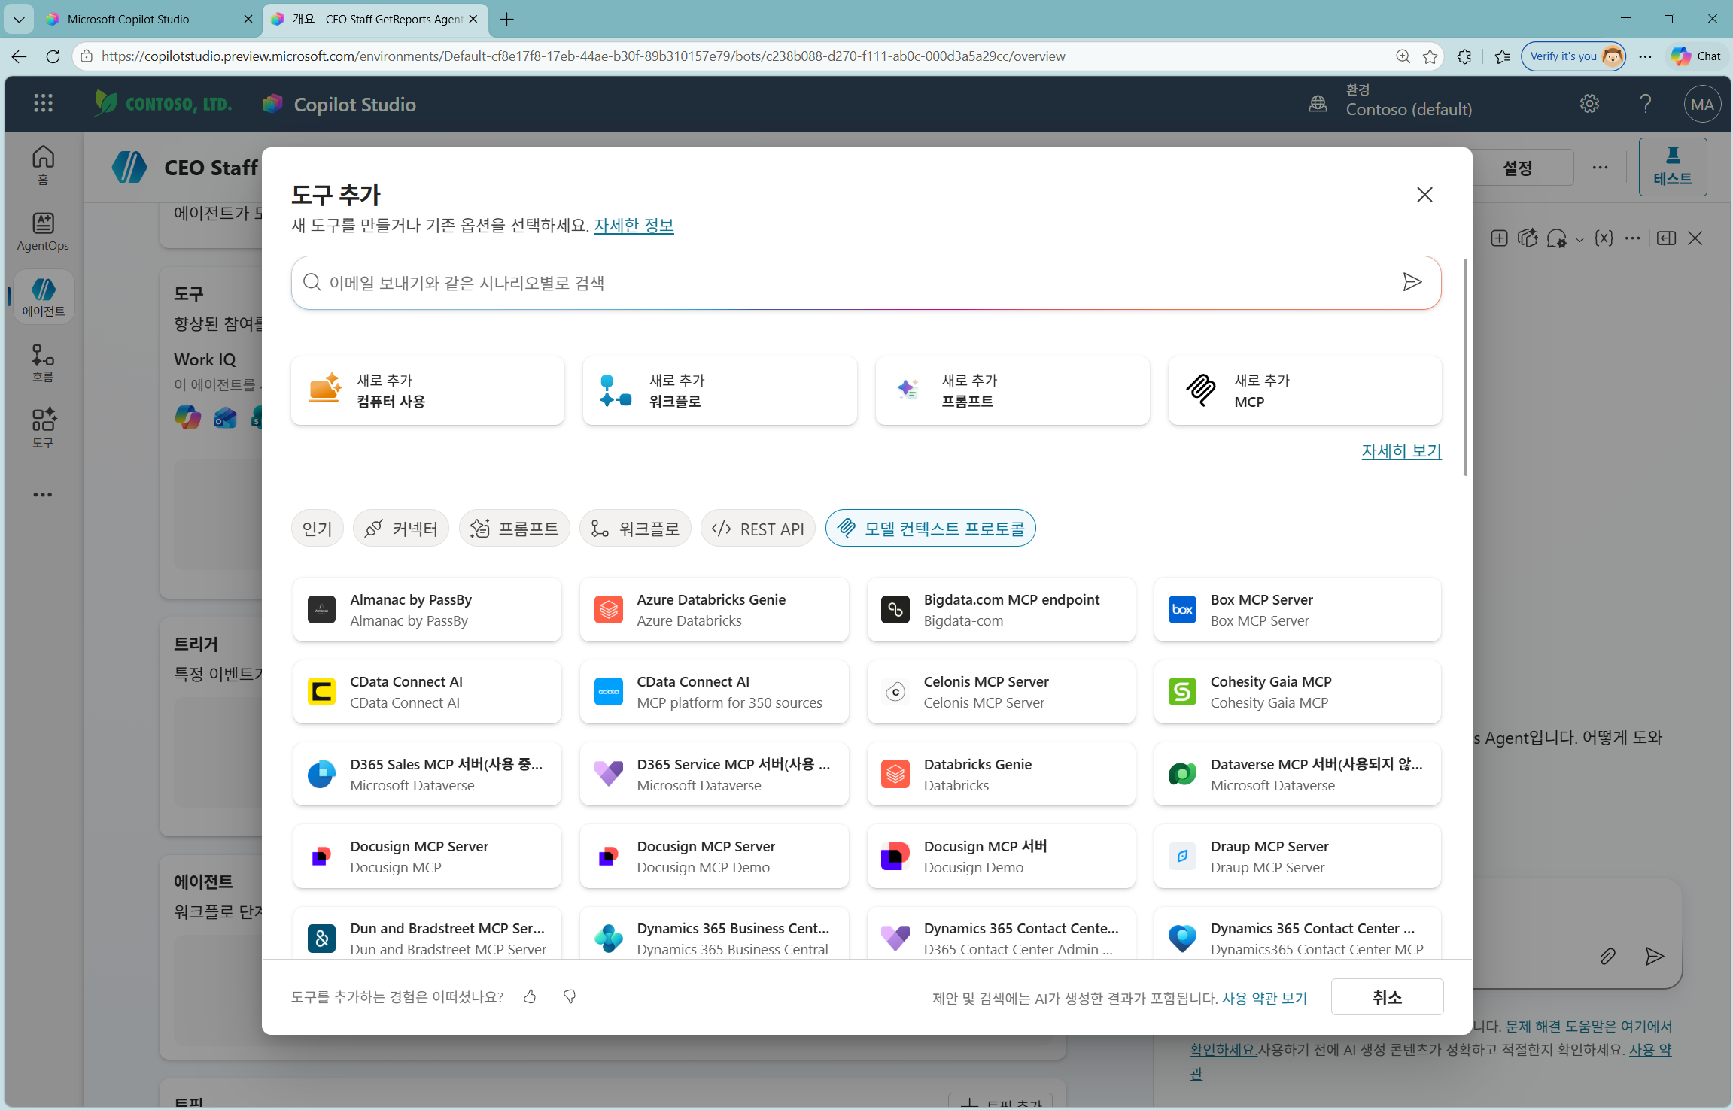The height and width of the screenshot is (1110, 1733).
Task: Choose D365 Service MCP 서버 tool
Action: pyautogui.click(x=714, y=775)
